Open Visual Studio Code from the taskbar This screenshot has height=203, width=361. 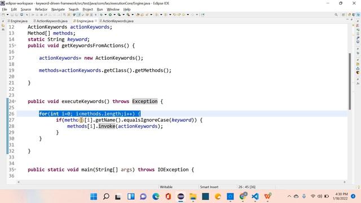tap(255, 197)
